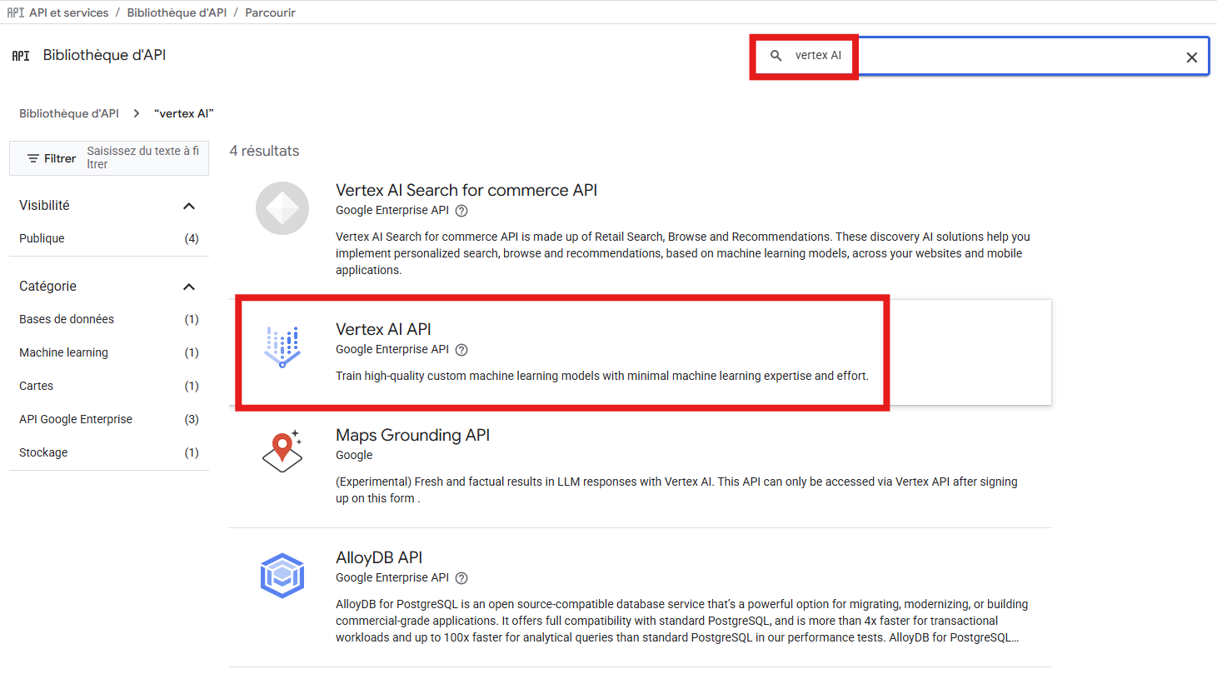
Task: Go back to 'Bibliothèque d'API' in secondary breadcrumb
Action: [x=69, y=113]
